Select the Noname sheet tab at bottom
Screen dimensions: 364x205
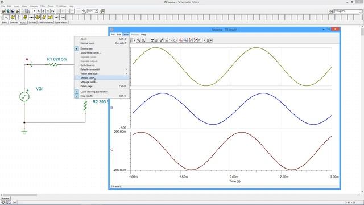coord(5,199)
